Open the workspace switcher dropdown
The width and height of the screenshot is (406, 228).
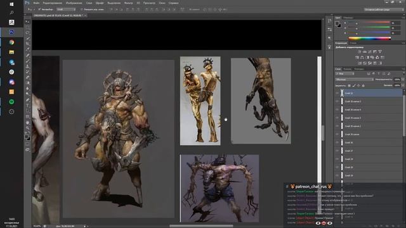pyautogui.click(x=383, y=9)
